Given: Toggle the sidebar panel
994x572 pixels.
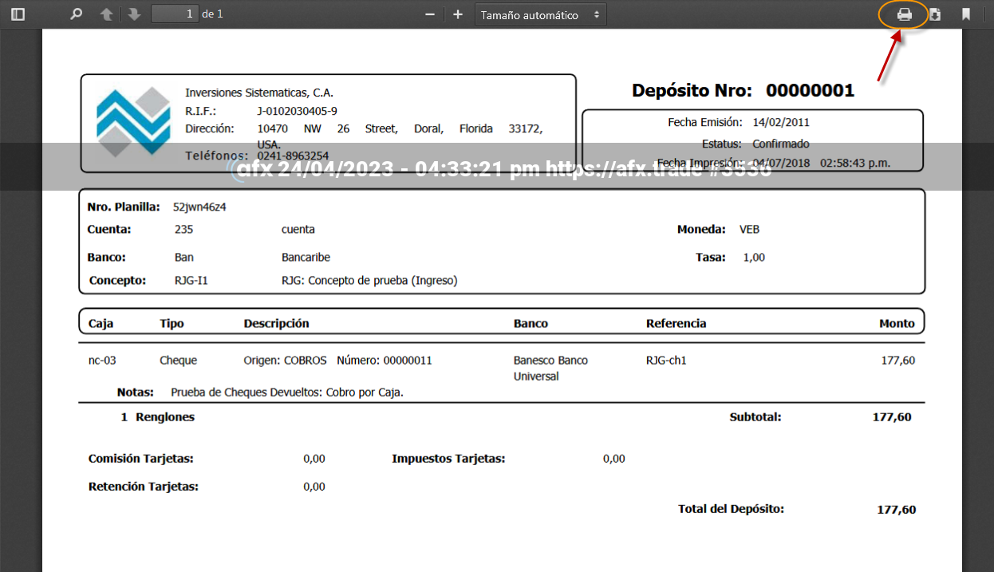Looking at the screenshot, I should 18,14.
